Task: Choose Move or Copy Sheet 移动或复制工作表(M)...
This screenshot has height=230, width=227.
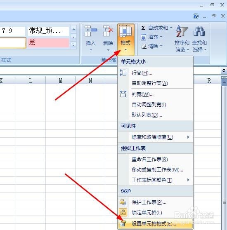Action: coord(156,170)
